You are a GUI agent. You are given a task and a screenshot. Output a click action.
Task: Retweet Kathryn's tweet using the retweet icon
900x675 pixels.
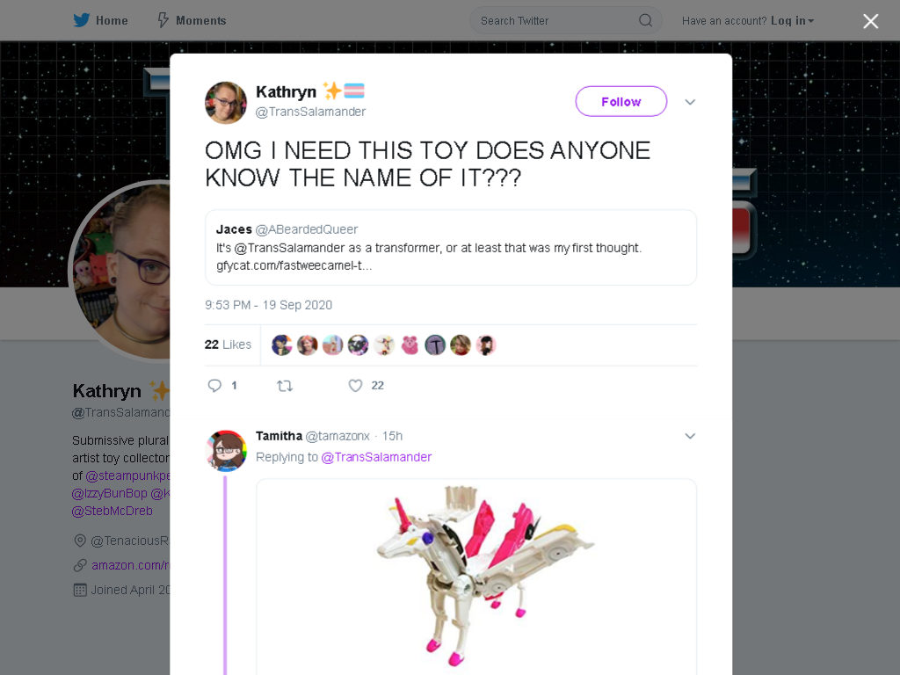click(285, 386)
